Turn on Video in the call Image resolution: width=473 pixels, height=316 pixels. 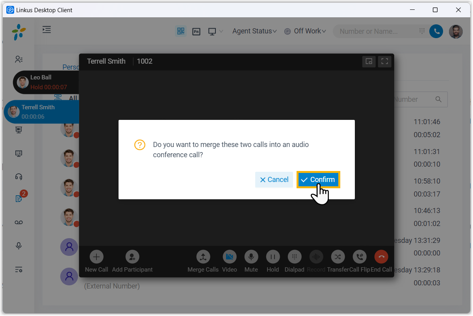[x=230, y=257]
